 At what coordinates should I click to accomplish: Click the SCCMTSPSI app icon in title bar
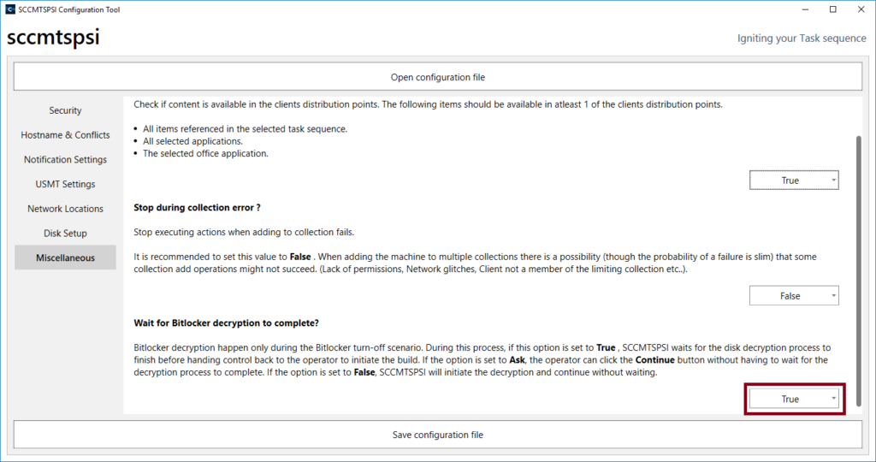point(9,9)
